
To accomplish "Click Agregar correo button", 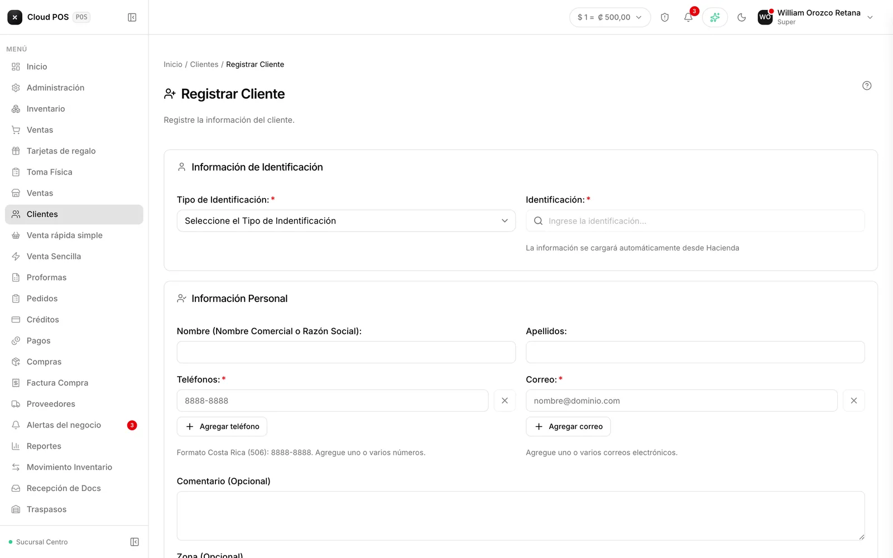I will click(x=568, y=426).
